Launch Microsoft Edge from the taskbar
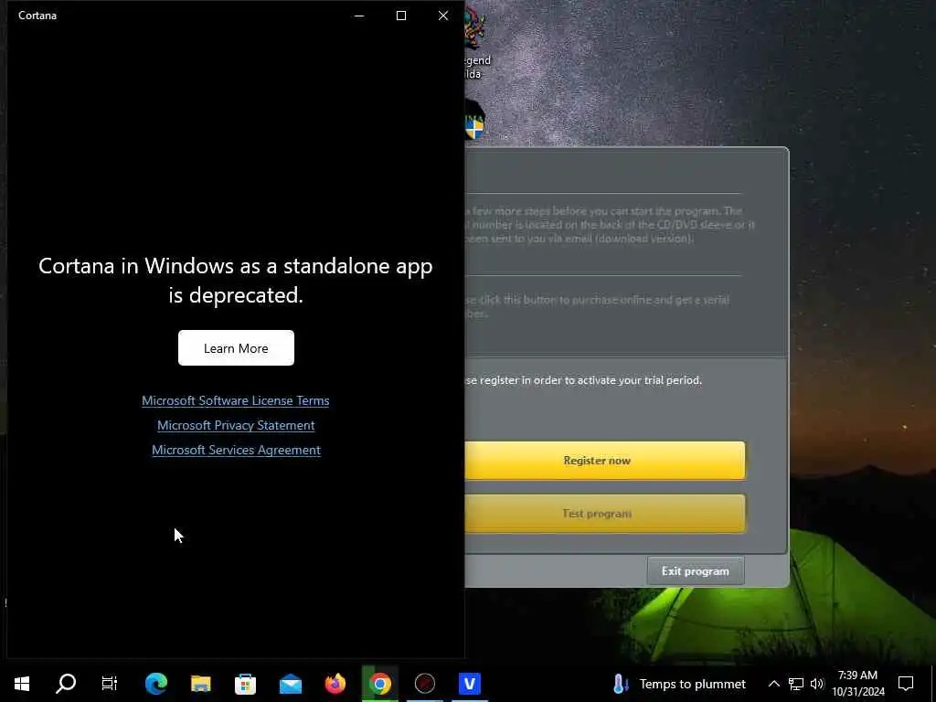 tap(156, 684)
